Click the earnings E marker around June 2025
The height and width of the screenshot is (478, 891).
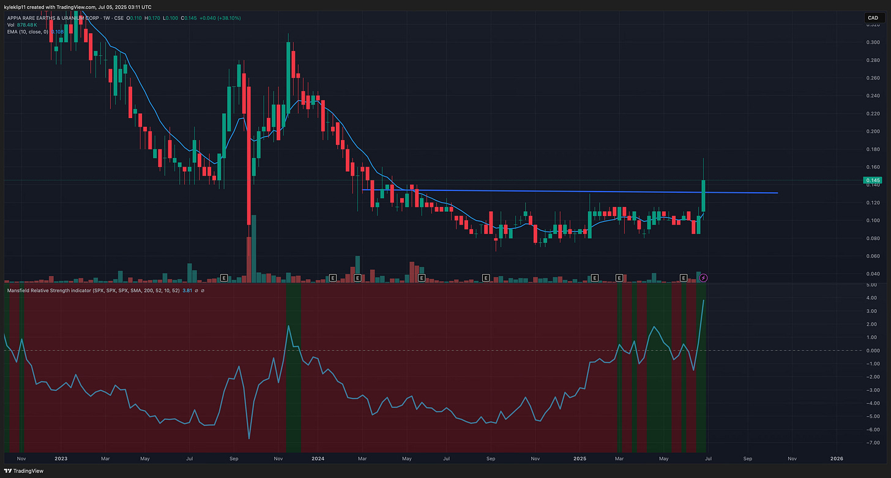coord(684,278)
